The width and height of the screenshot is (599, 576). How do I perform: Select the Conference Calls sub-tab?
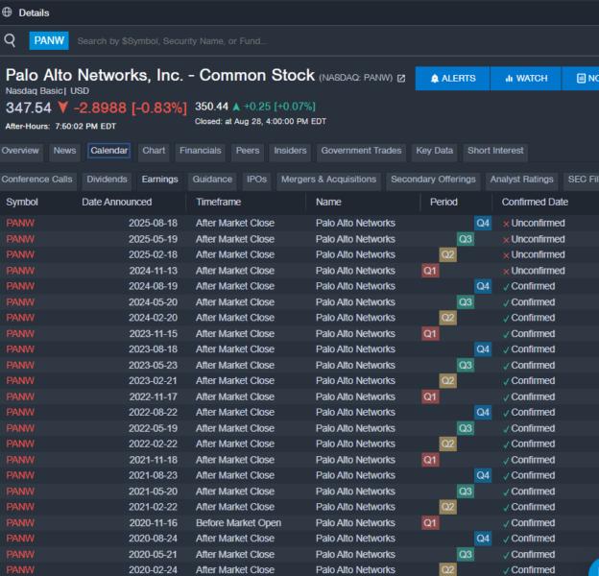click(x=36, y=180)
